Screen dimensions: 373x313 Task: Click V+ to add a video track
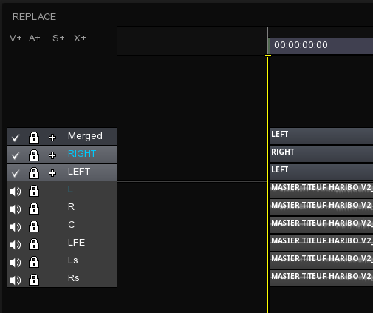click(16, 38)
